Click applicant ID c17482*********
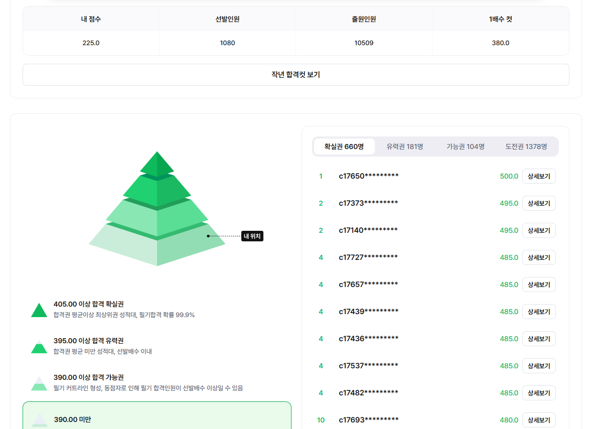Screen dimensions: 590x429 coord(368,393)
